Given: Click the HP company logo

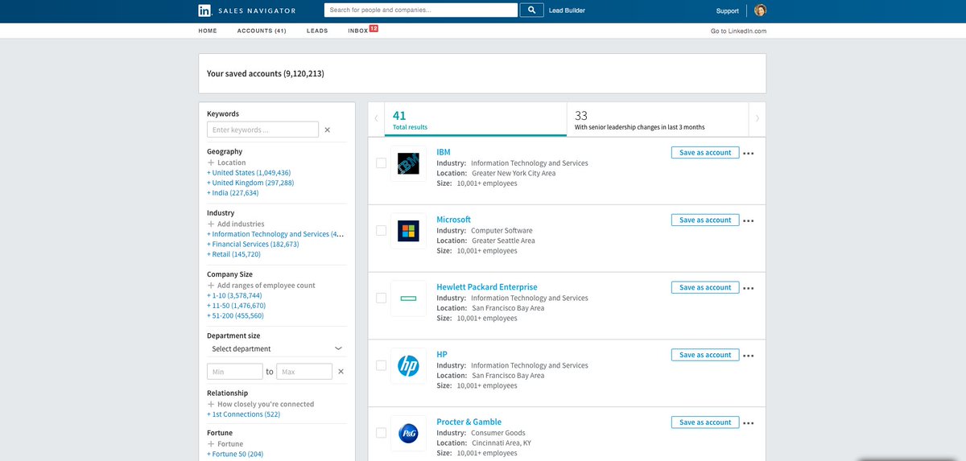Looking at the screenshot, I should pos(408,366).
